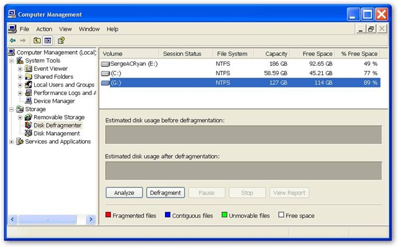This screenshot has height=247, width=398.
Task: Click the red Fragmented files swatch
Action: pyautogui.click(x=108, y=215)
